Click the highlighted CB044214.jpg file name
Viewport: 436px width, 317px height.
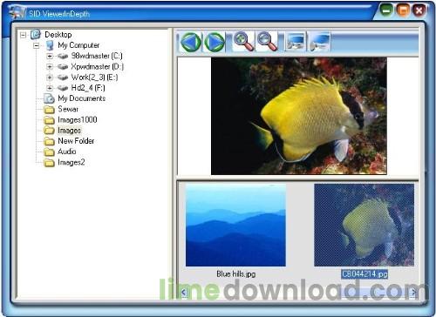click(364, 273)
